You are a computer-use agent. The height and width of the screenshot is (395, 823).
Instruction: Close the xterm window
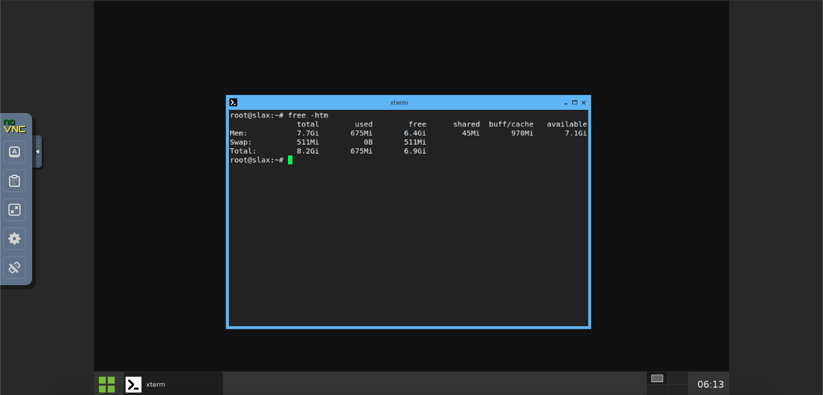584,103
